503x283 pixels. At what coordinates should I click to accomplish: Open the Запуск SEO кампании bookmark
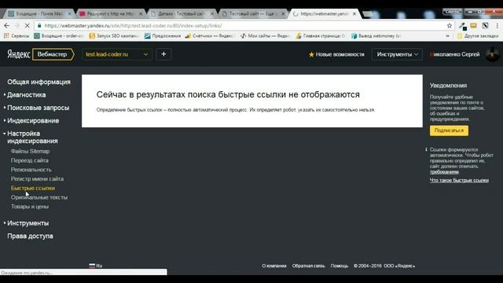pos(114,36)
